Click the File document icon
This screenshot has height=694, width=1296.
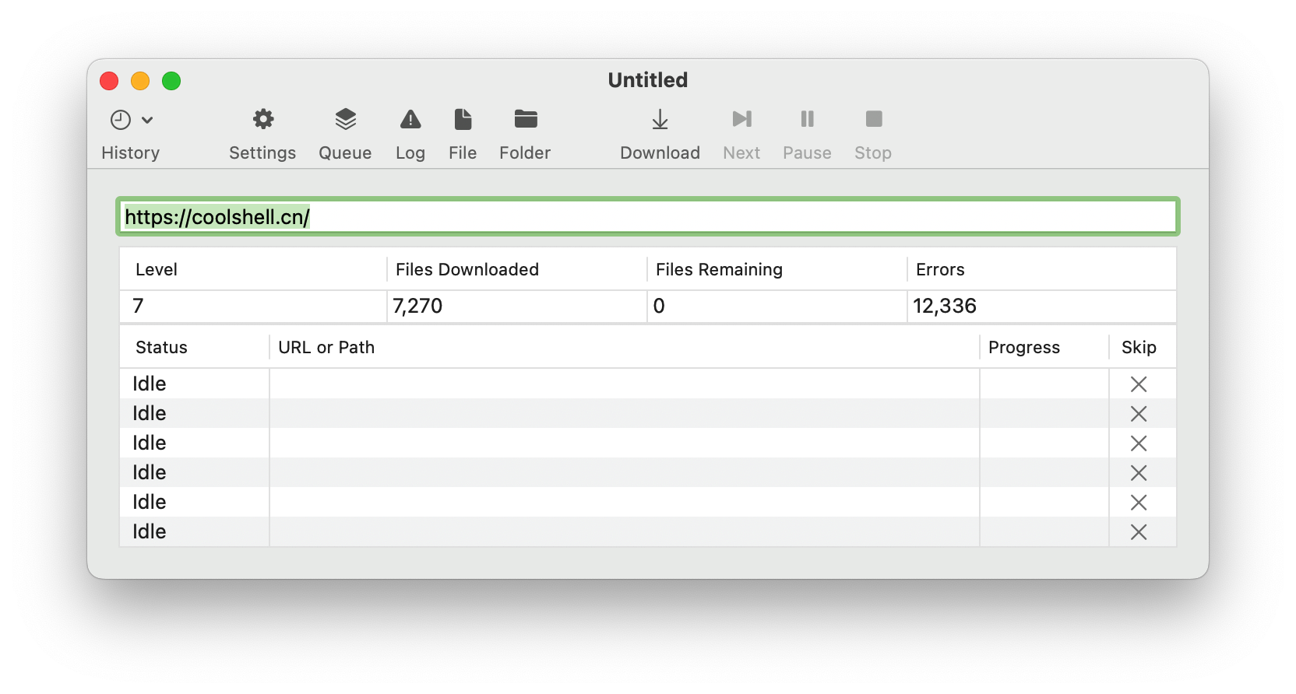point(463,119)
